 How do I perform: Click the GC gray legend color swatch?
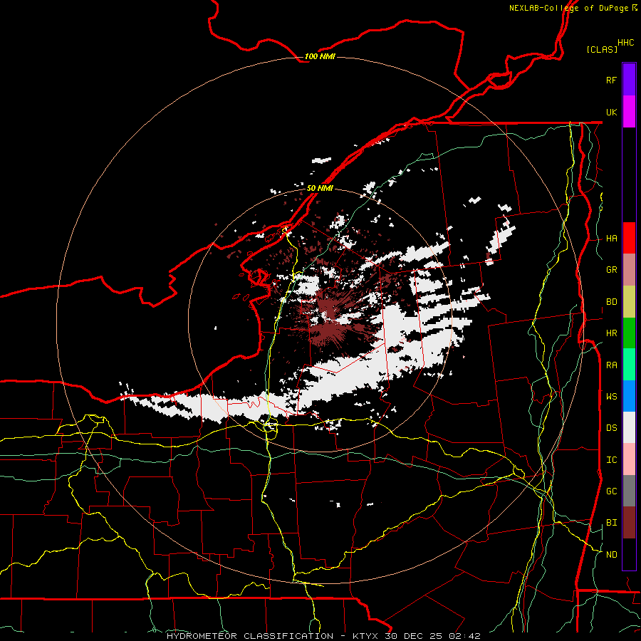click(629, 491)
